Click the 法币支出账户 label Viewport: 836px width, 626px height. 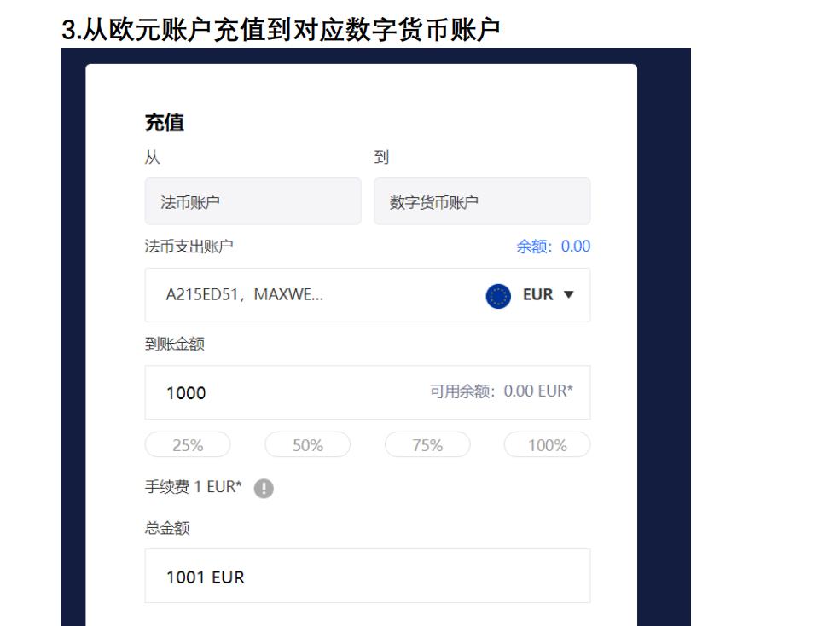(x=189, y=246)
